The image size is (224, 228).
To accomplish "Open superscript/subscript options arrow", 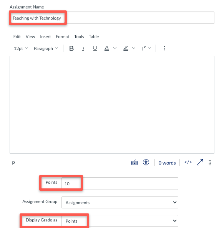I will (149, 48).
